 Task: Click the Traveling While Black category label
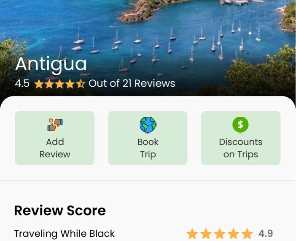click(65, 234)
